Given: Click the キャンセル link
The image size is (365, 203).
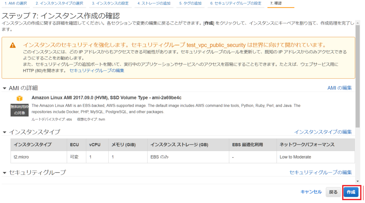Looking at the screenshot, I should click(x=311, y=192).
